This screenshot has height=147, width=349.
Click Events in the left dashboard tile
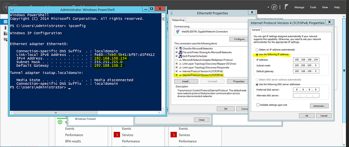tap(70, 129)
